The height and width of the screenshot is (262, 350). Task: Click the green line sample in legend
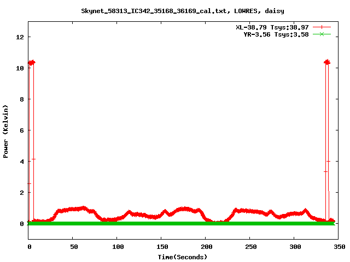coord(322,34)
